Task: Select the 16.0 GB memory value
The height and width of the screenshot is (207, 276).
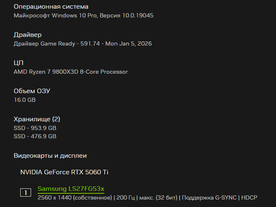Action: [25, 100]
